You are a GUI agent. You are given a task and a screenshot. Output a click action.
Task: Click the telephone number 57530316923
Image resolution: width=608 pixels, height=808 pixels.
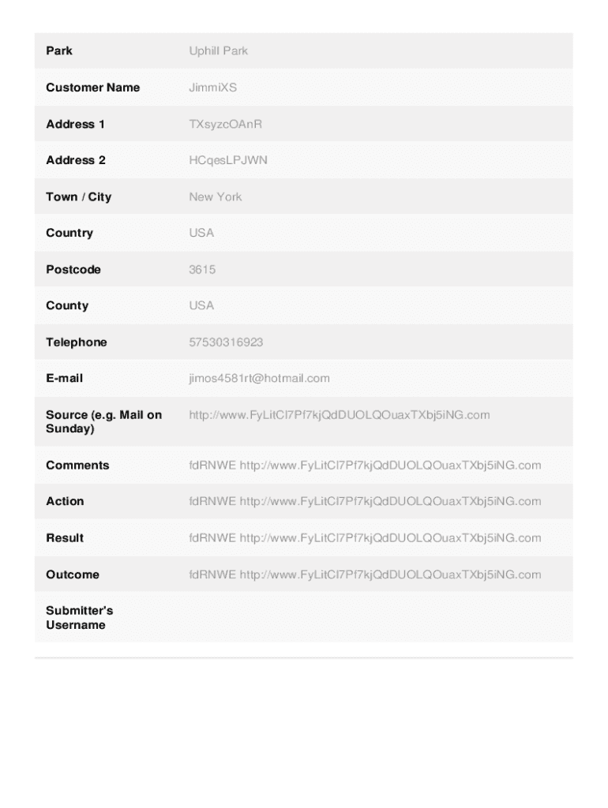pyautogui.click(x=226, y=342)
